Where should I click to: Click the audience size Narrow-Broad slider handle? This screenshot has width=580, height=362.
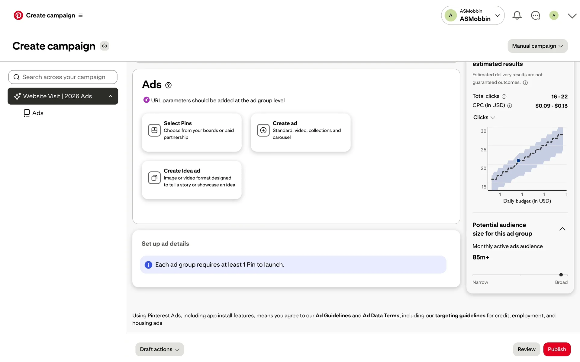click(561, 275)
